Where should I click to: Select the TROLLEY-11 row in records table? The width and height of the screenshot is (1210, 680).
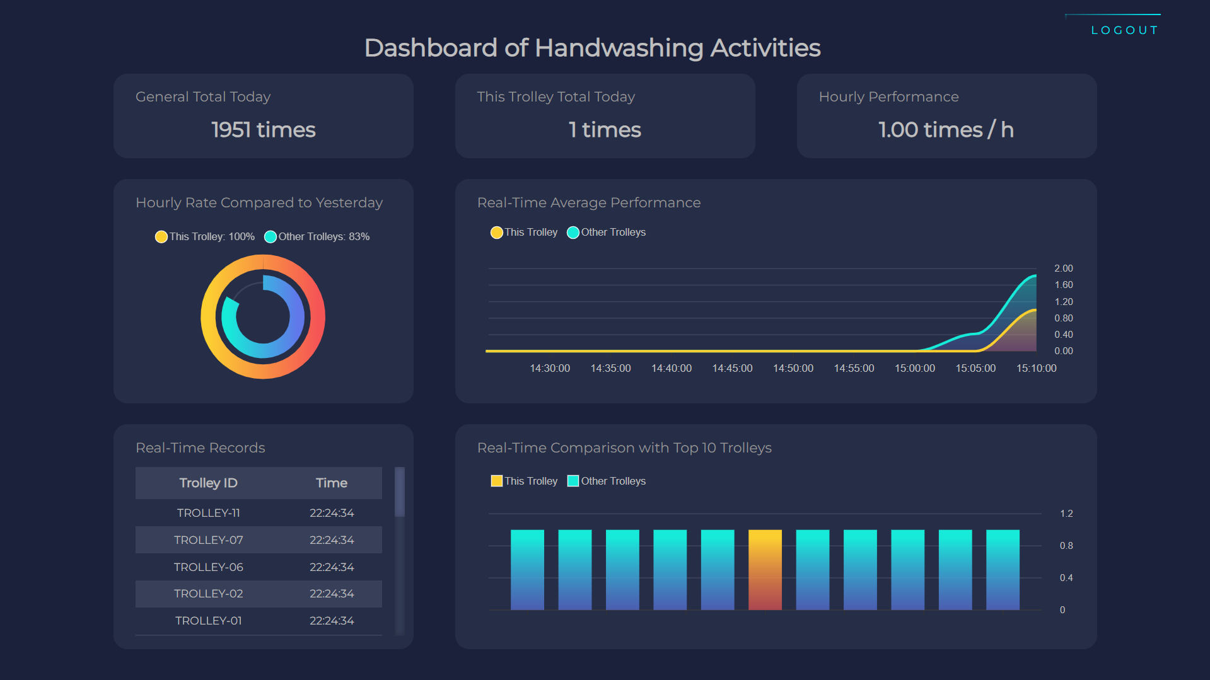pos(259,513)
